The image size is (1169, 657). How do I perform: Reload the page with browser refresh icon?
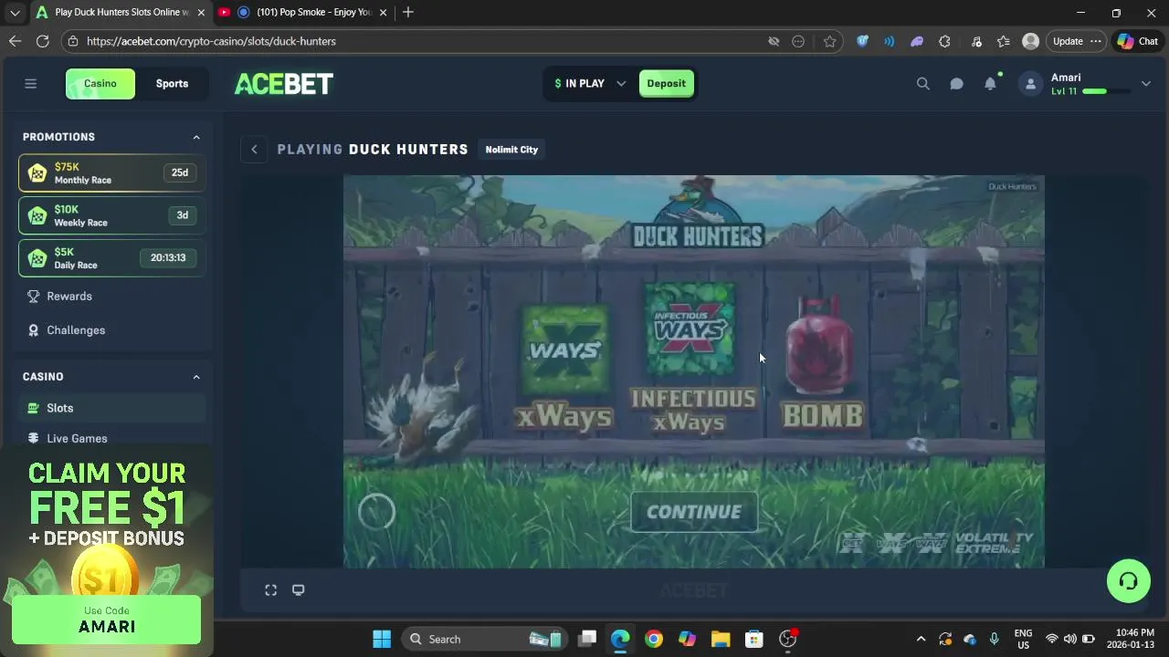pyautogui.click(x=42, y=41)
